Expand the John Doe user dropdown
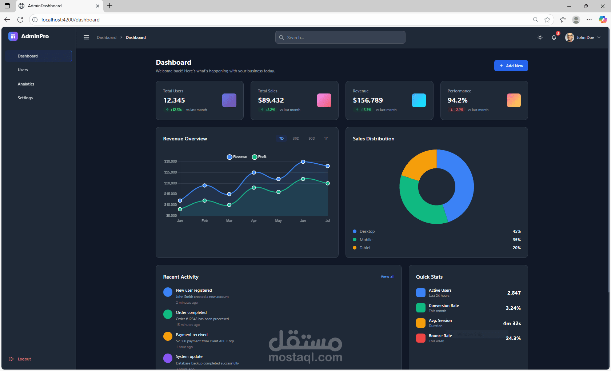Viewport: 611px width, 371px height. tap(583, 37)
